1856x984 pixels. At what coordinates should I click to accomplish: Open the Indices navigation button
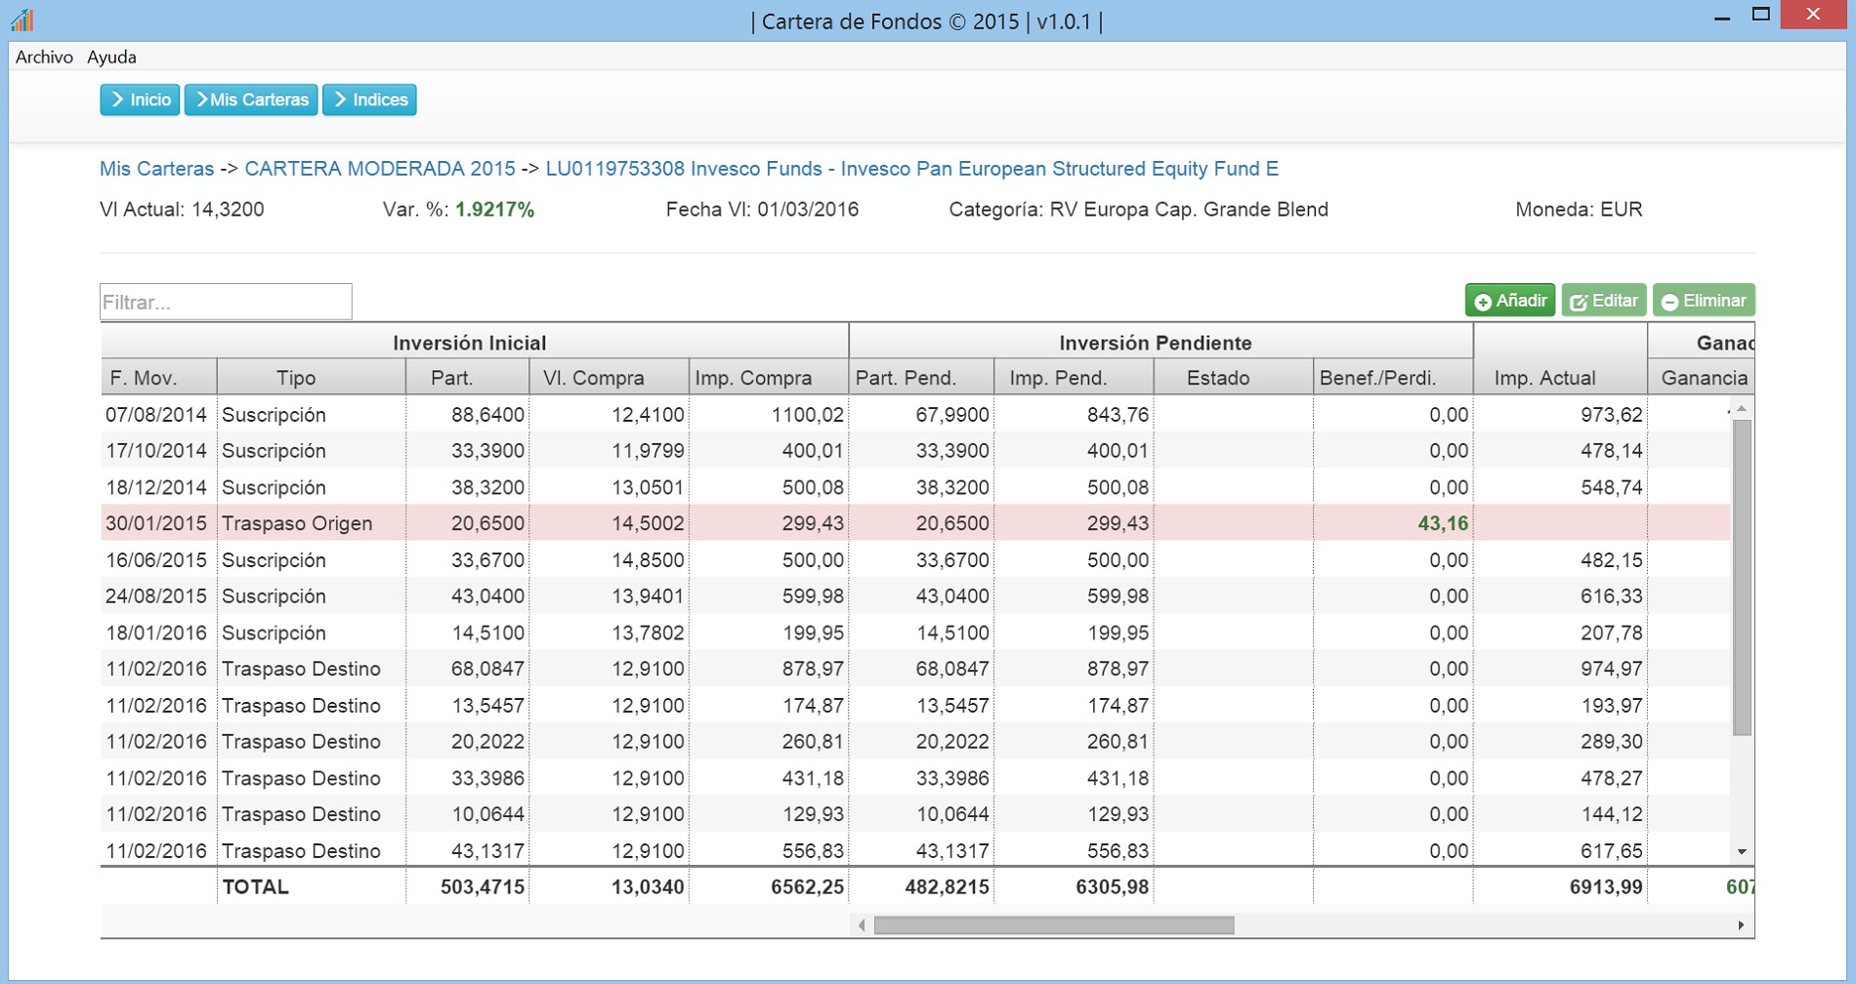pyautogui.click(x=369, y=100)
